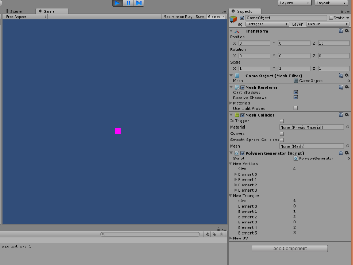Open Mesh Renderer gear settings menu
The image size is (353, 265).
pos(347,87)
